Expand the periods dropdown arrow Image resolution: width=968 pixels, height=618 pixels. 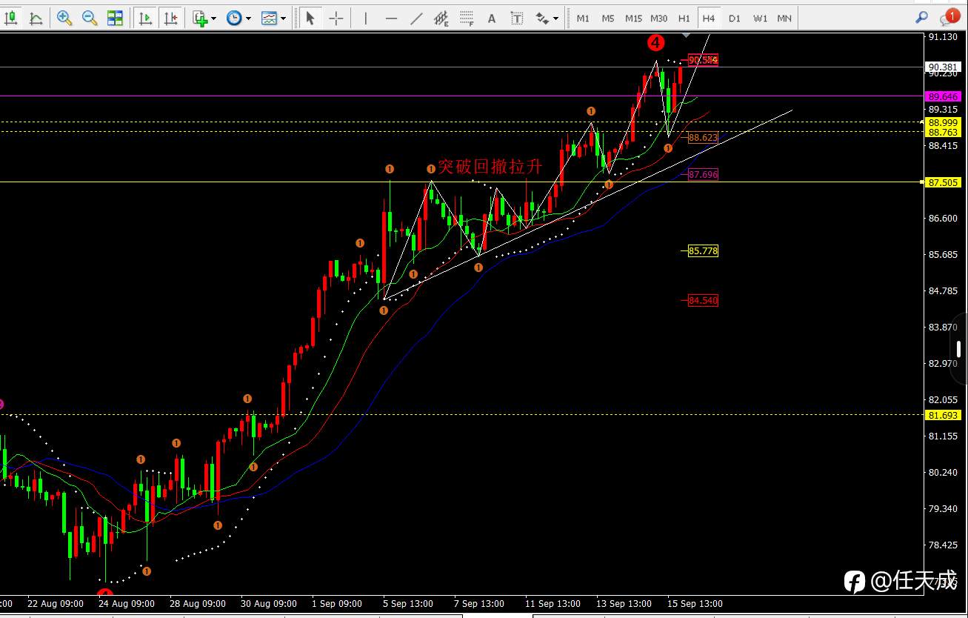[248, 19]
